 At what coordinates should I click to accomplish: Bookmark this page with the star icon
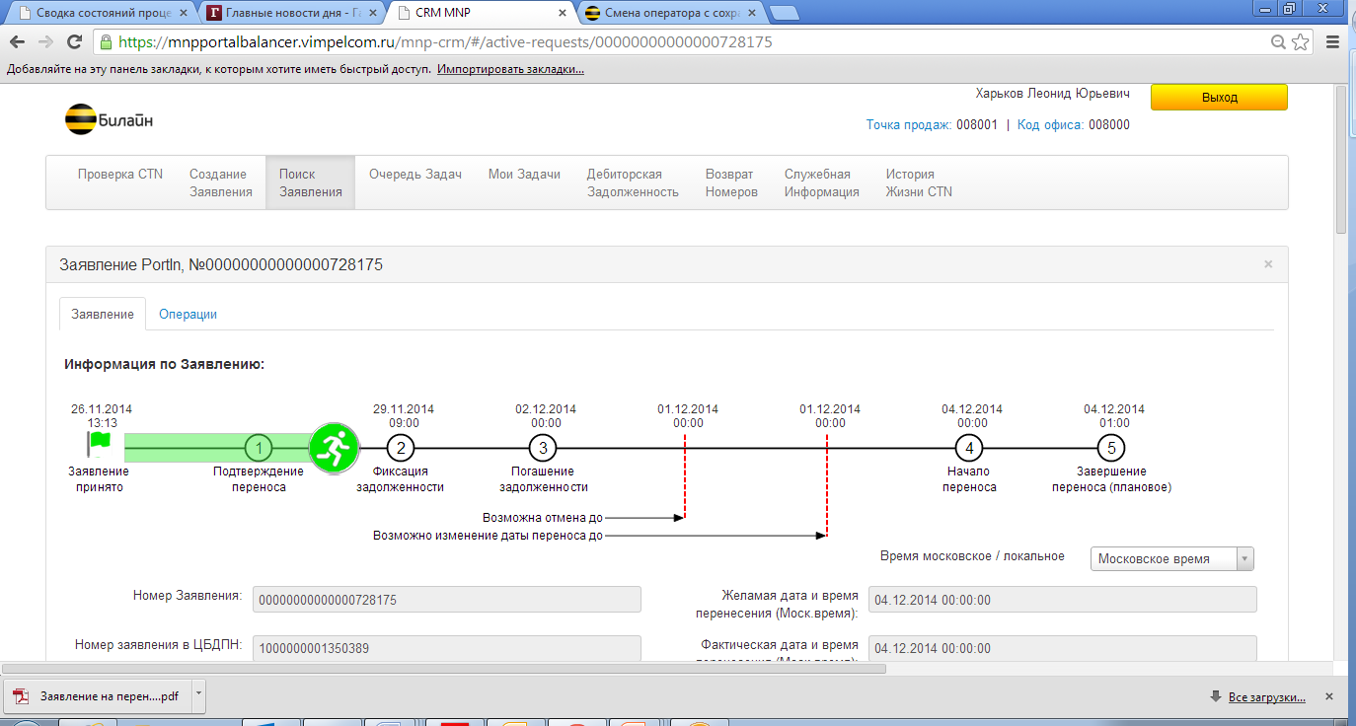point(1301,42)
